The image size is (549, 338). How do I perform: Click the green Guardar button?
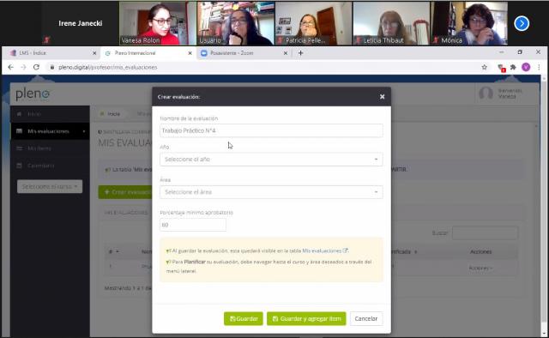[x=244, y=318]
